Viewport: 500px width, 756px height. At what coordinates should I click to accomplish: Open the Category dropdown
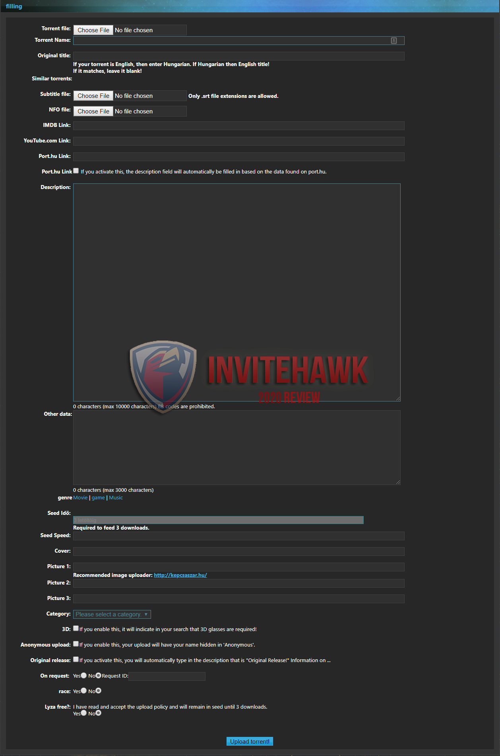click(x=112, y=614)
